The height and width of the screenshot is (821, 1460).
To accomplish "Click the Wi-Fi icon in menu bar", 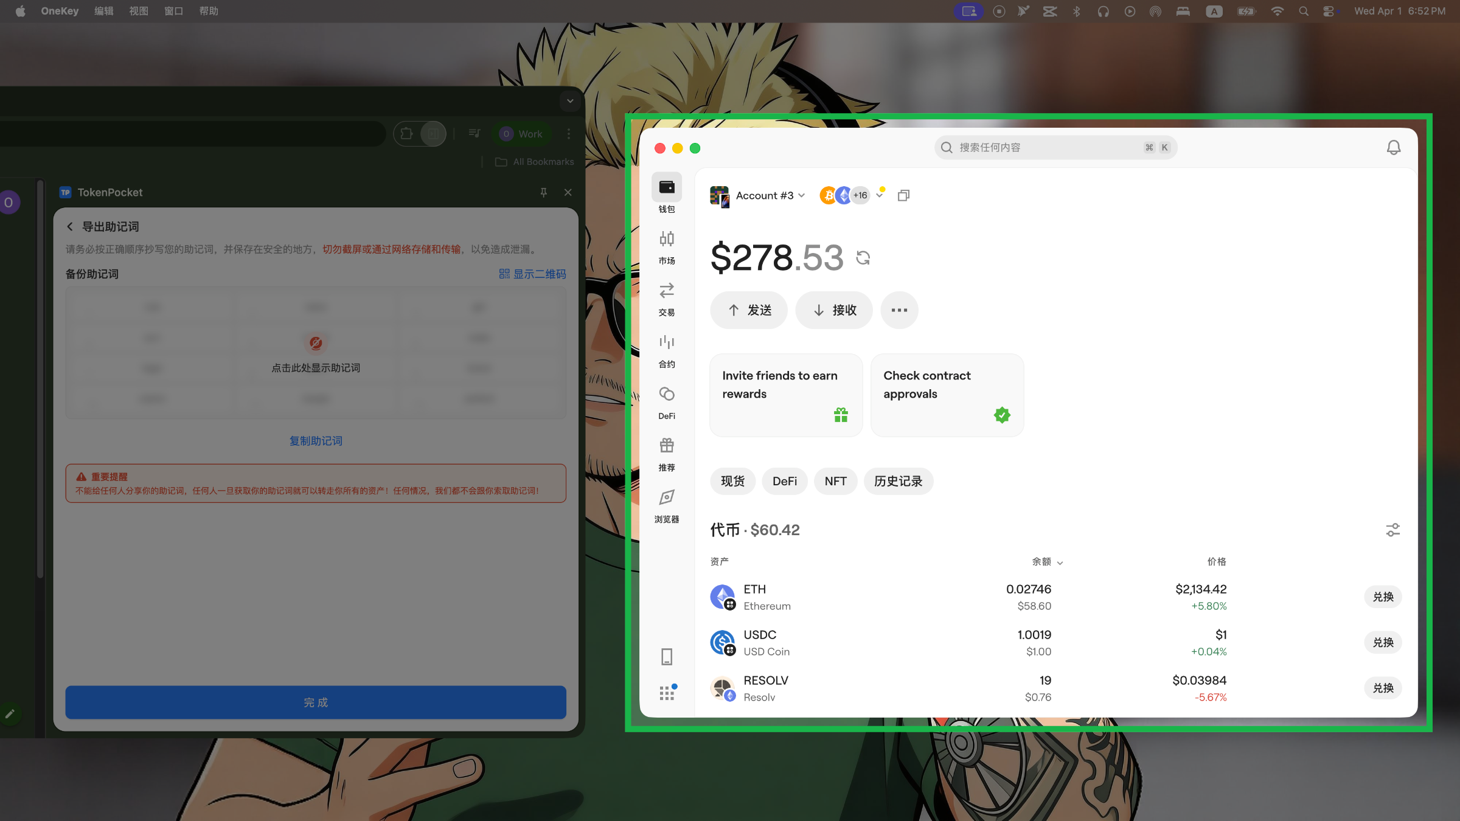I will (1277, 11).
